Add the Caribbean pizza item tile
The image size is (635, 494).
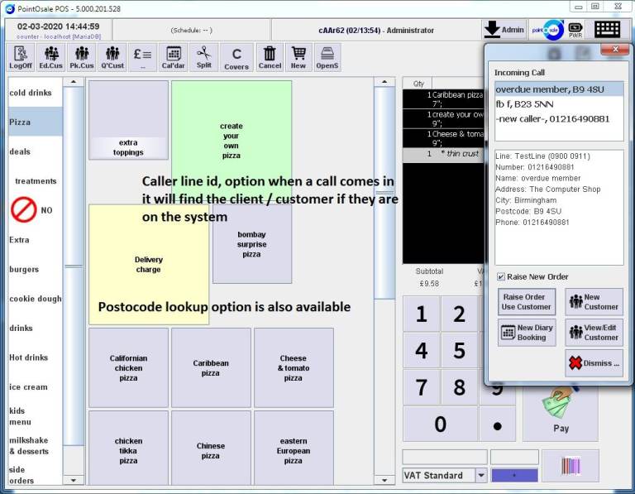211,367
